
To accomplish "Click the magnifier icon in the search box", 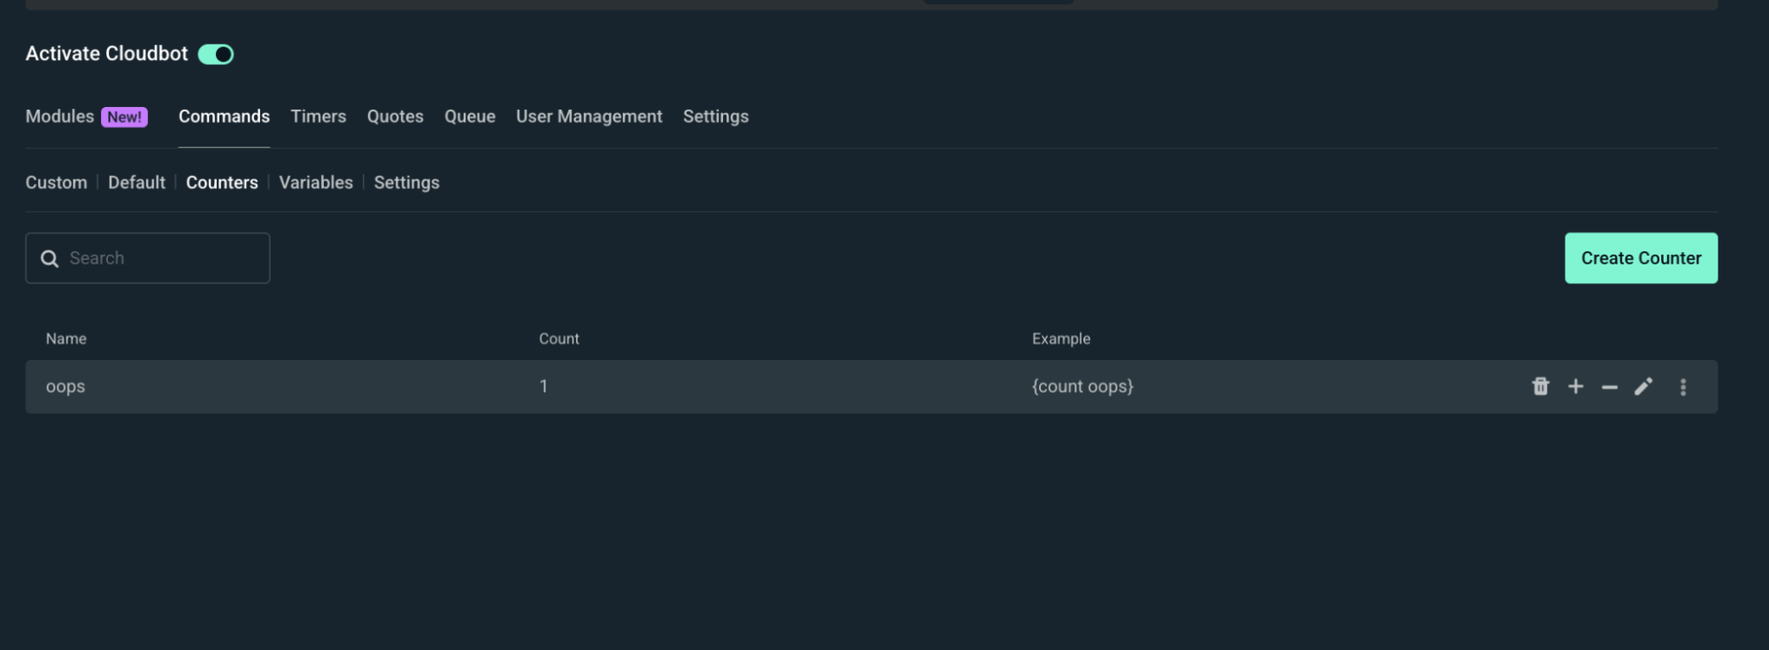I will (50, 257).
